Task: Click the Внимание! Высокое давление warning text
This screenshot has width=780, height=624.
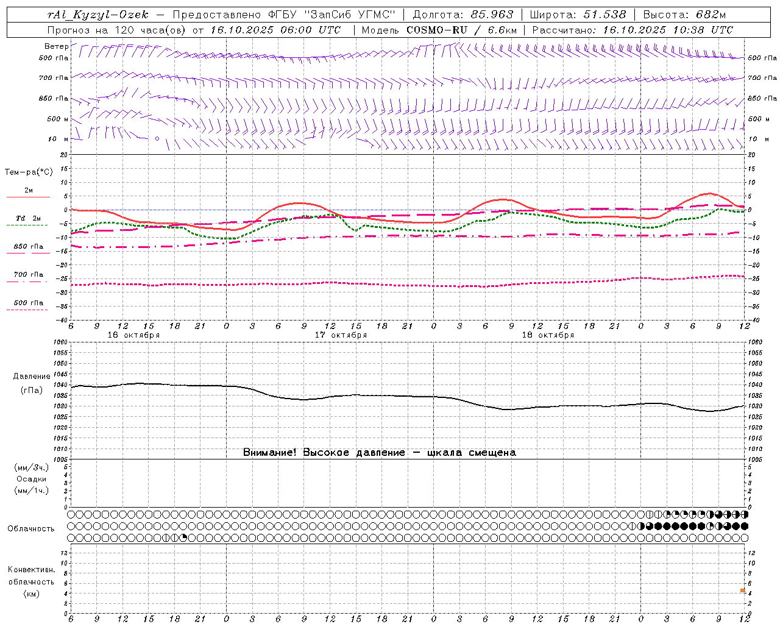Action: tap(380, 452)
